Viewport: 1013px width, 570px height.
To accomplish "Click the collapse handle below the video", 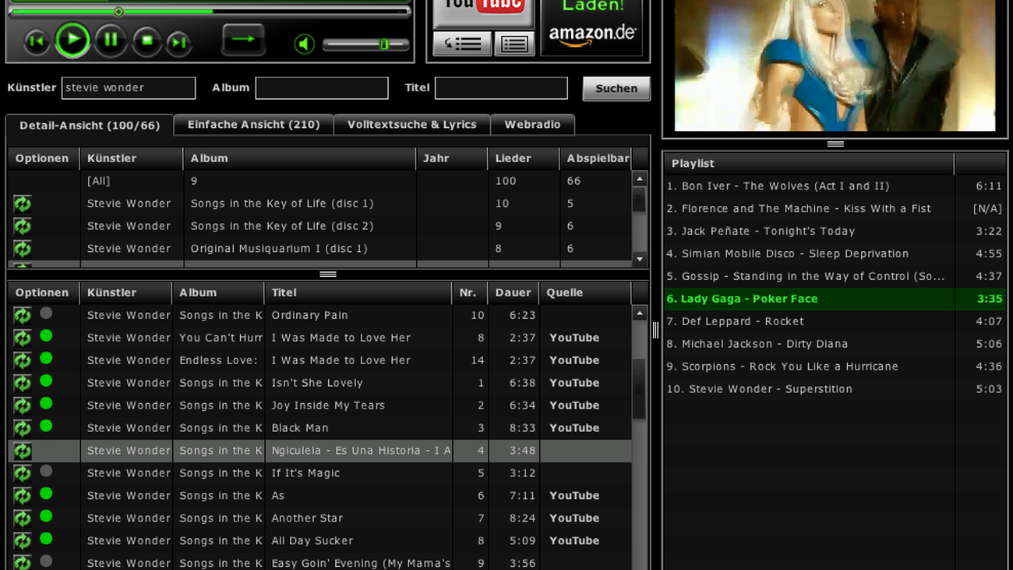I will tap(835, 144).
